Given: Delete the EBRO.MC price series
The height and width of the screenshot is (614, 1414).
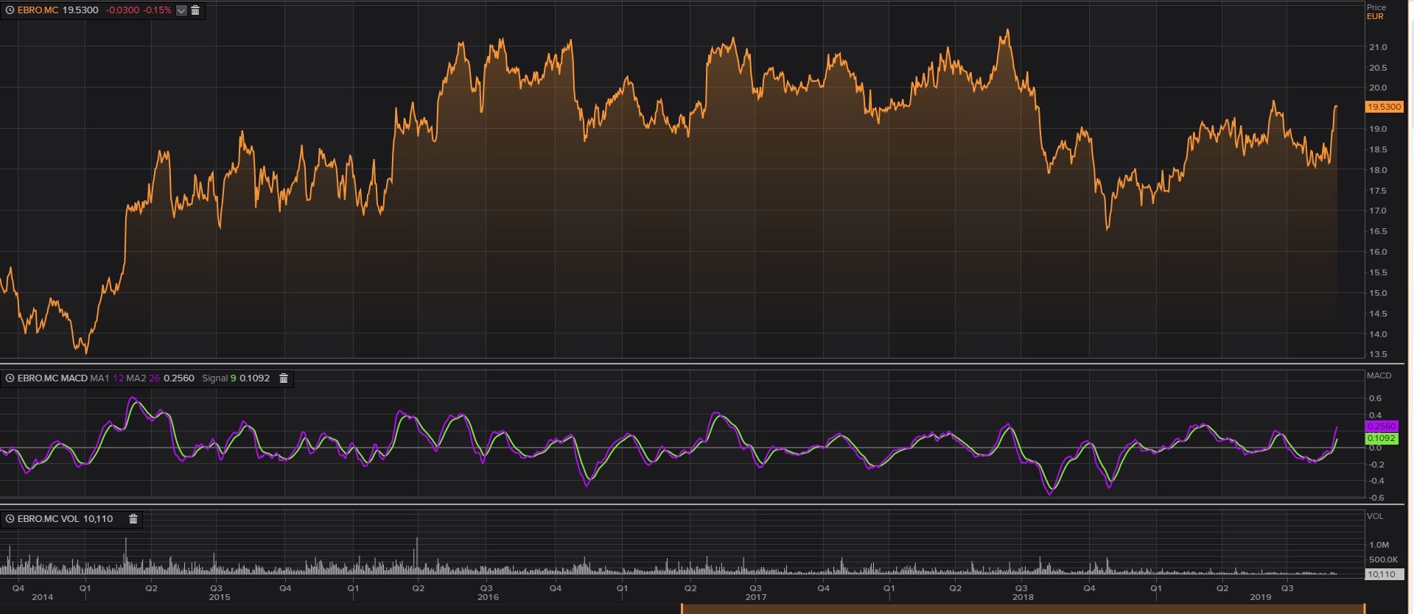Looking at the screenshot, I should coord(195,10).
